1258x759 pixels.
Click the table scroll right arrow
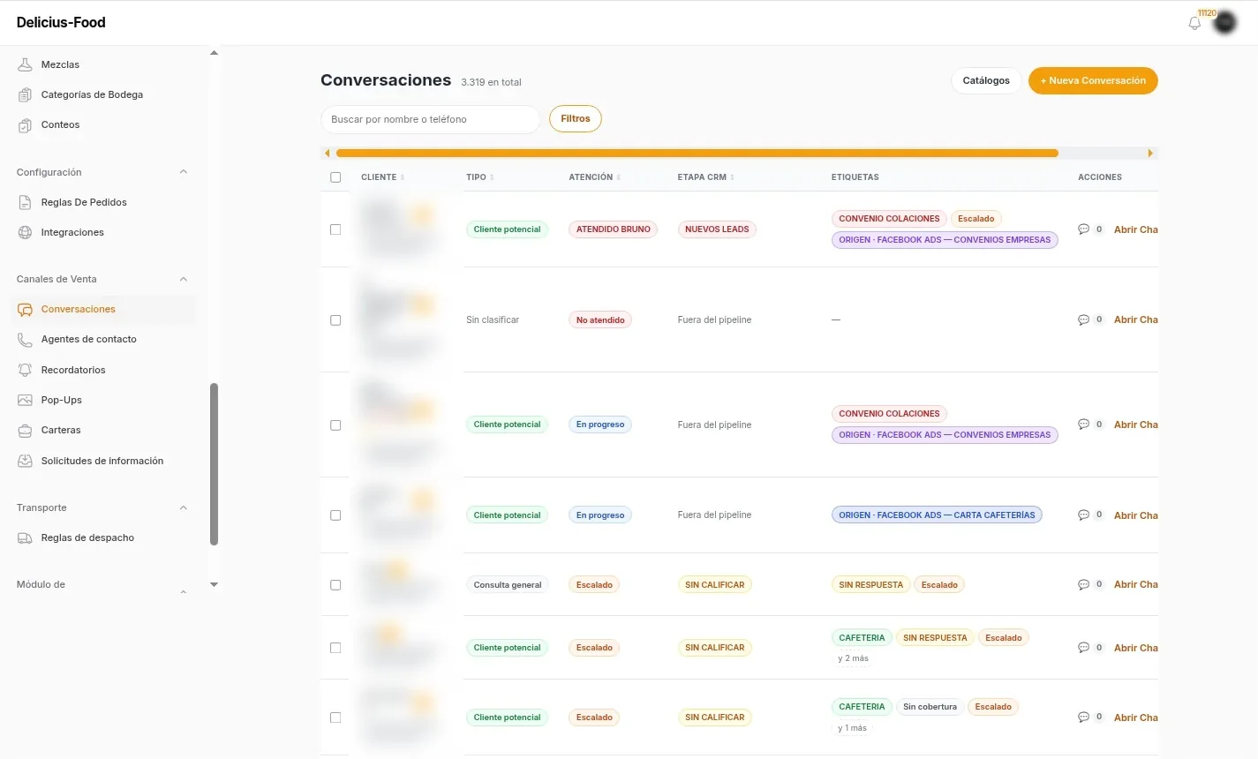point(1150,154)
